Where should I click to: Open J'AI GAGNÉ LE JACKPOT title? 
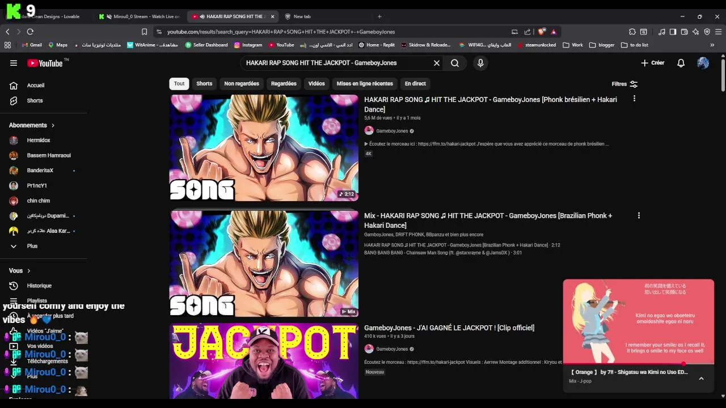coord(449,328)
